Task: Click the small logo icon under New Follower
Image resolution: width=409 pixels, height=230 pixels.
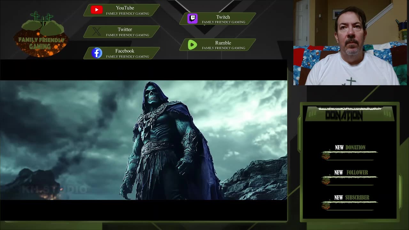Action: pos(326,181)
